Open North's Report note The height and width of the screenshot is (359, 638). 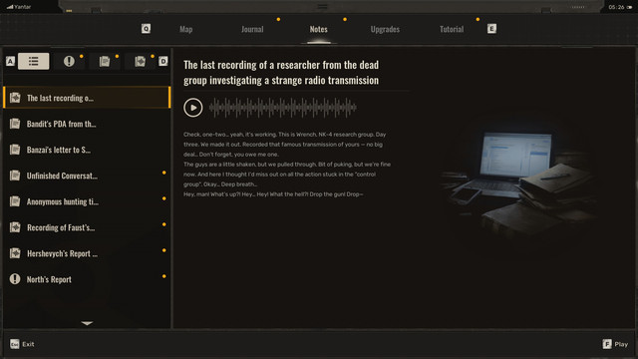(87, 279)
